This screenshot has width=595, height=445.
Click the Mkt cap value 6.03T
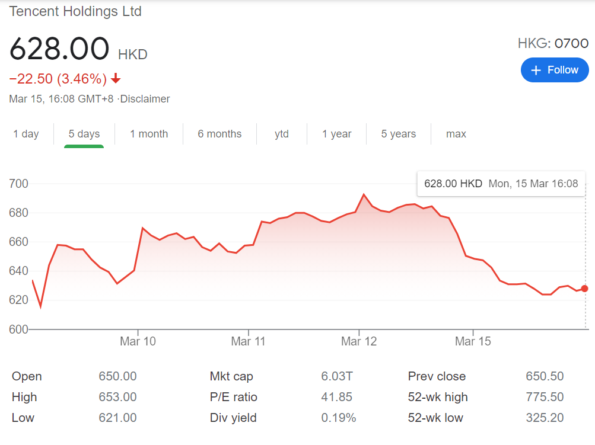coord(337,376)
